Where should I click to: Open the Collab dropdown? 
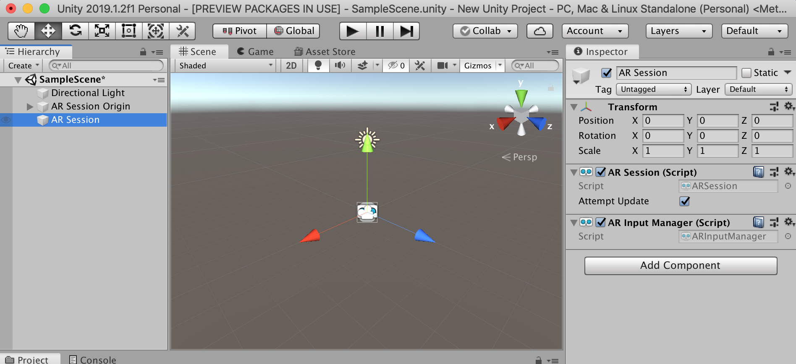(485, 31)
